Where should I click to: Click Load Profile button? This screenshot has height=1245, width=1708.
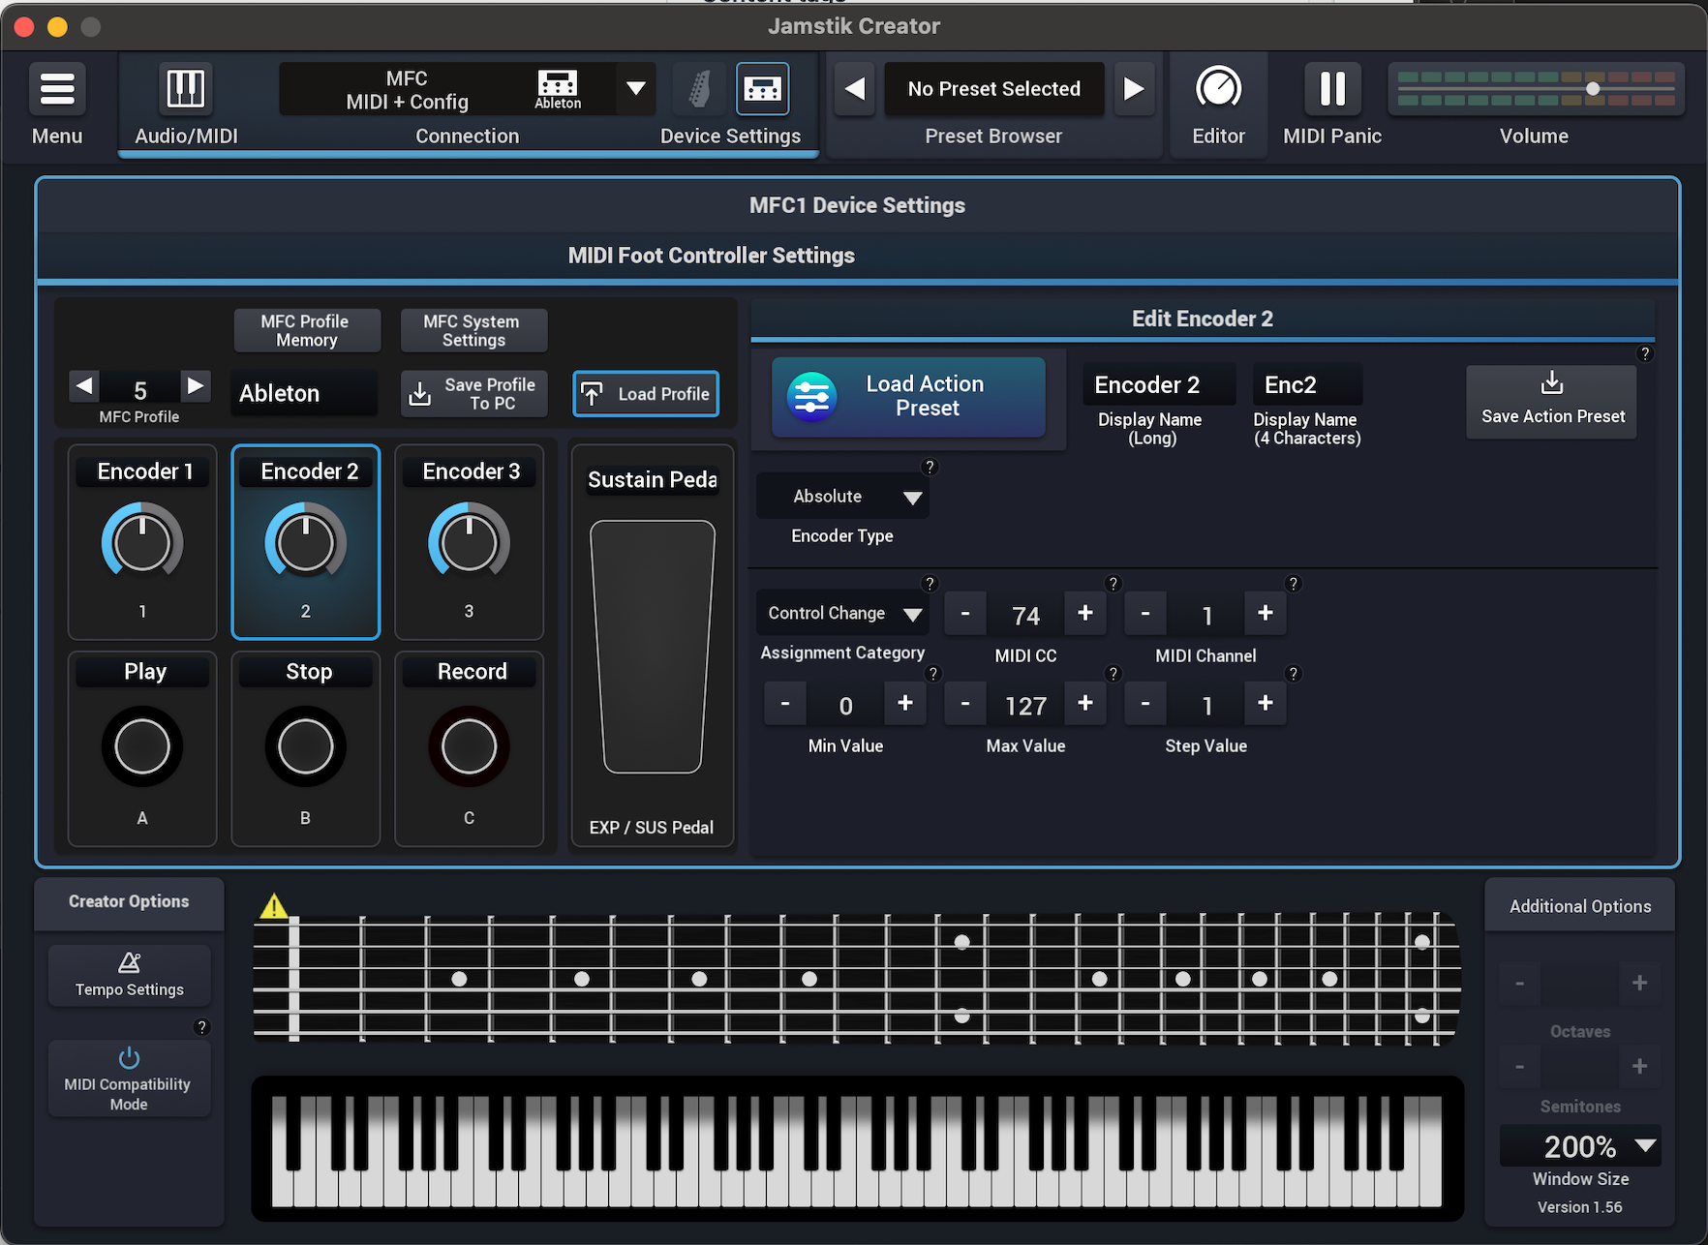tap(646, 394)
